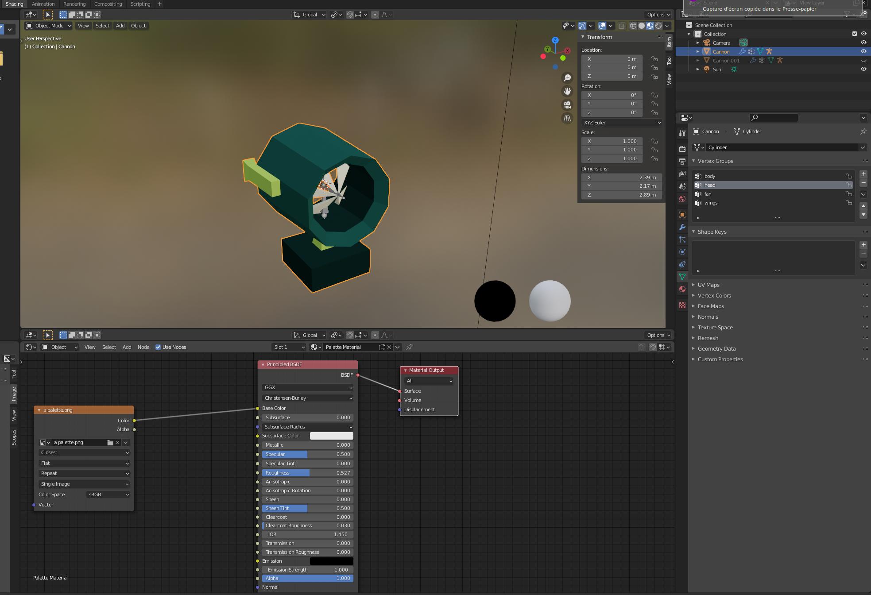Activate the viewport zoom magnifier icon

coord(567,77)
